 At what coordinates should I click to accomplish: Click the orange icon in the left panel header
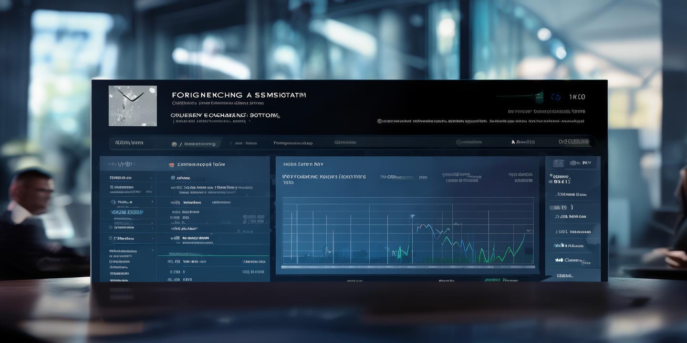[171, 165]
